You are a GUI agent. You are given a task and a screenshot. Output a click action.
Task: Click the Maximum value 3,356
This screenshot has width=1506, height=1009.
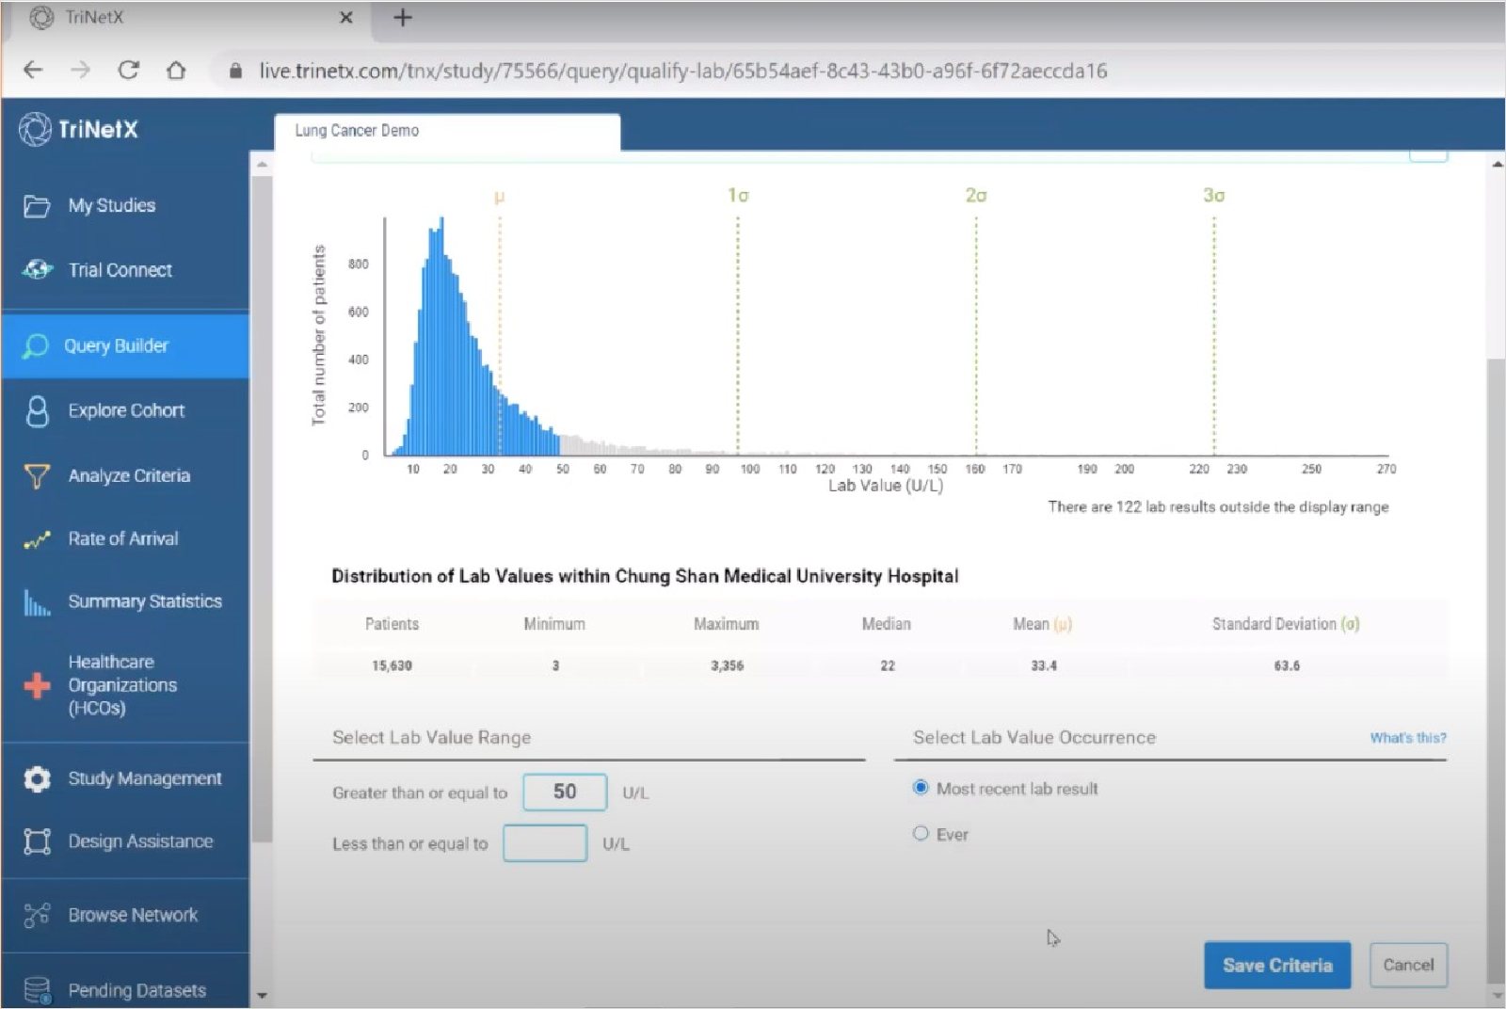tap(727, 665)
